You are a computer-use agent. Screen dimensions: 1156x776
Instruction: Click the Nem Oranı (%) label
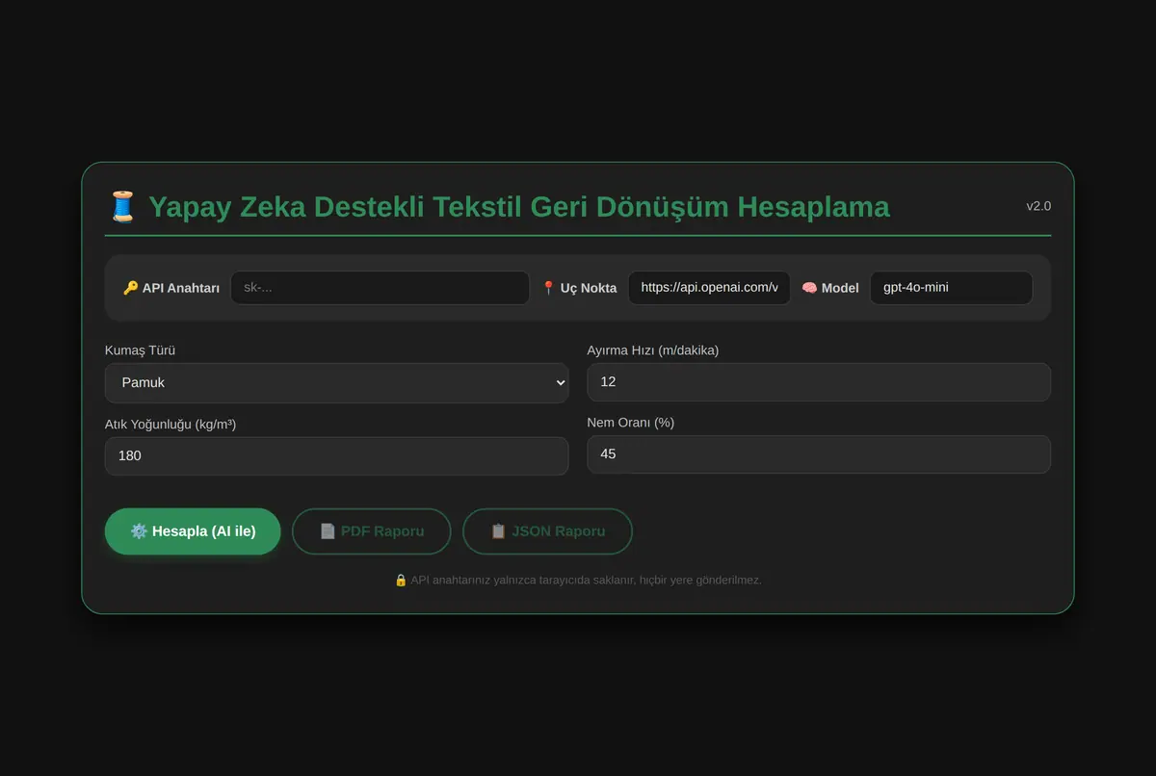631,423
